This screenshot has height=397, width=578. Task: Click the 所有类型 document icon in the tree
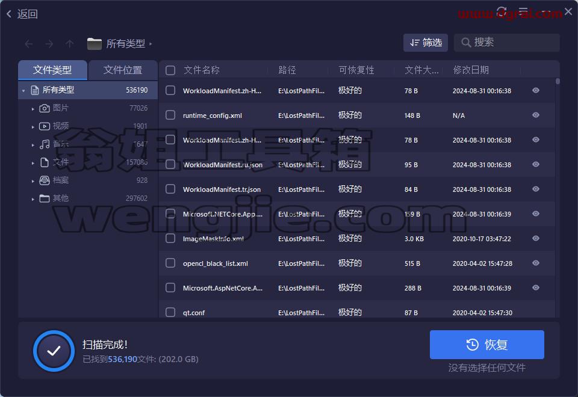click(x=35, y=90)
